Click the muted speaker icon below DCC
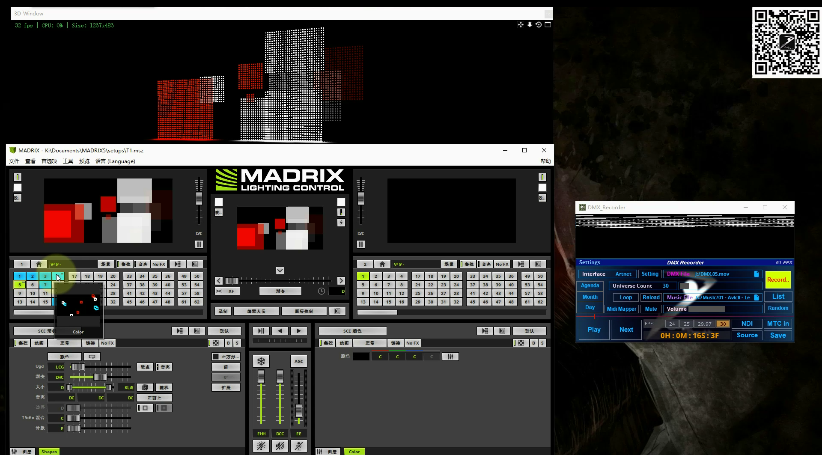The image size is (822, 455). (280, 446)
